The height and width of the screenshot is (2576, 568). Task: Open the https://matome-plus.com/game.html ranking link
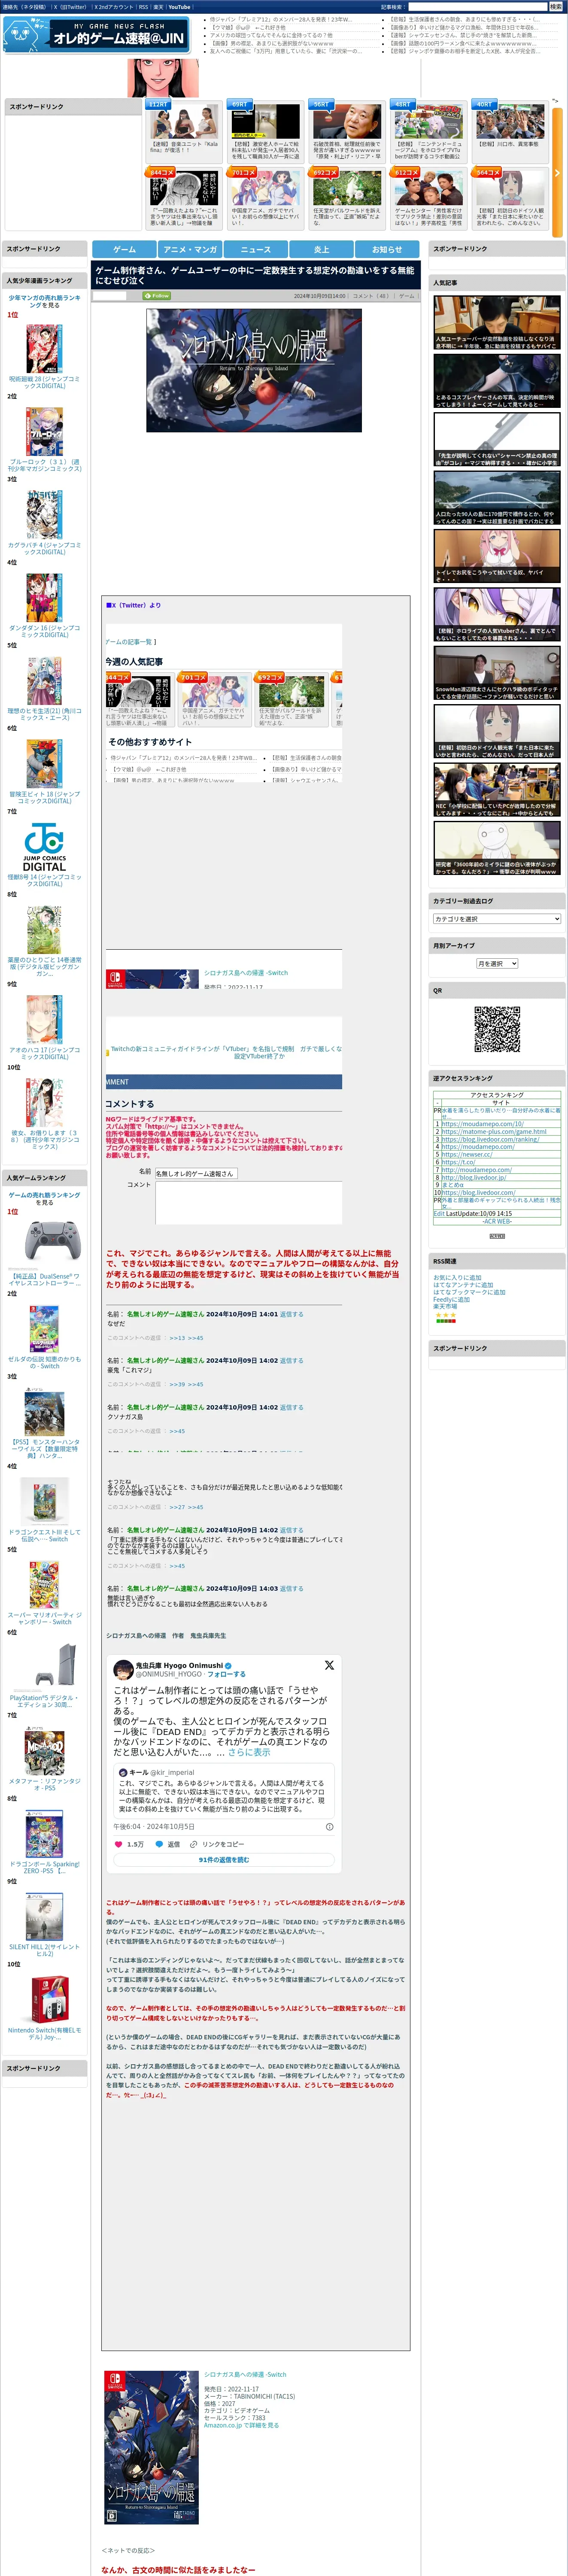click(x=494, y=1132)
